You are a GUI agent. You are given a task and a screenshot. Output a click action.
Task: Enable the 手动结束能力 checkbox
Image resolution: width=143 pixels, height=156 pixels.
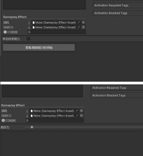28,39
